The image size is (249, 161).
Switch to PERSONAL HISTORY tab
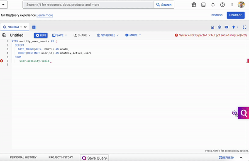tap(23, 157)
